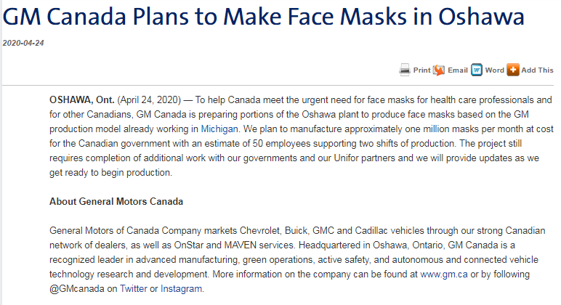Open the Twitter link
Viewport: 561px width, 305px height.
click(x=134, y=288)
